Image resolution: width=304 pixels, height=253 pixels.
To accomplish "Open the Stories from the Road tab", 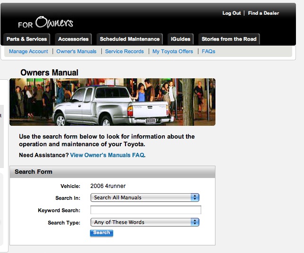I will coord(229,39).
